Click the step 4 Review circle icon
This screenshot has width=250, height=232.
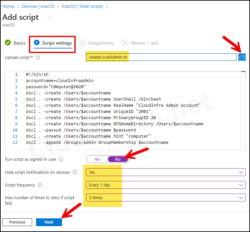pyautogui.click(x=125, y=43)
